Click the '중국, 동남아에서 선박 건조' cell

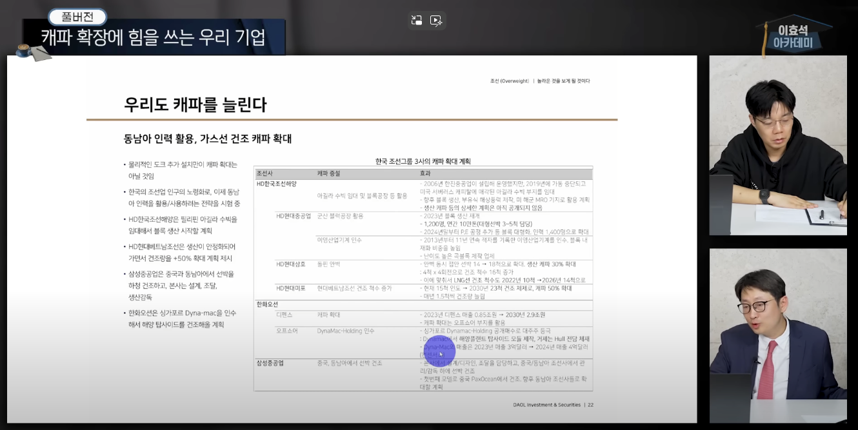tap(350, 364)
